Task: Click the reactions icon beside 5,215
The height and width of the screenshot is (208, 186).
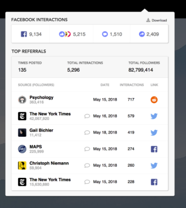Action: point(65,34)
